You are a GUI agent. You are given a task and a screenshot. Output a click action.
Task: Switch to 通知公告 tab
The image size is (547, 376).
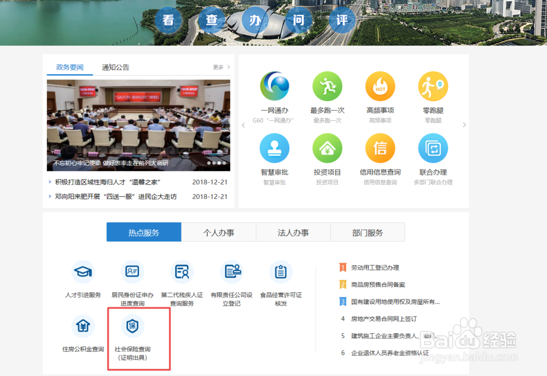115,67
